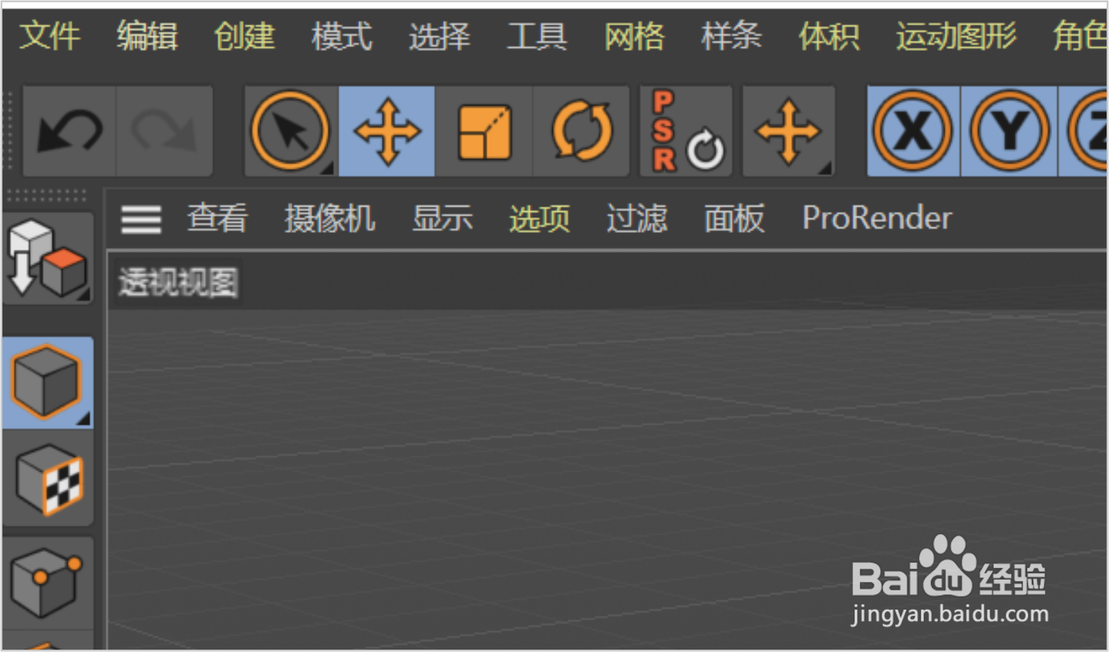Enable Model mode cube icon
Screen dimensions: 1109x652
47,382
